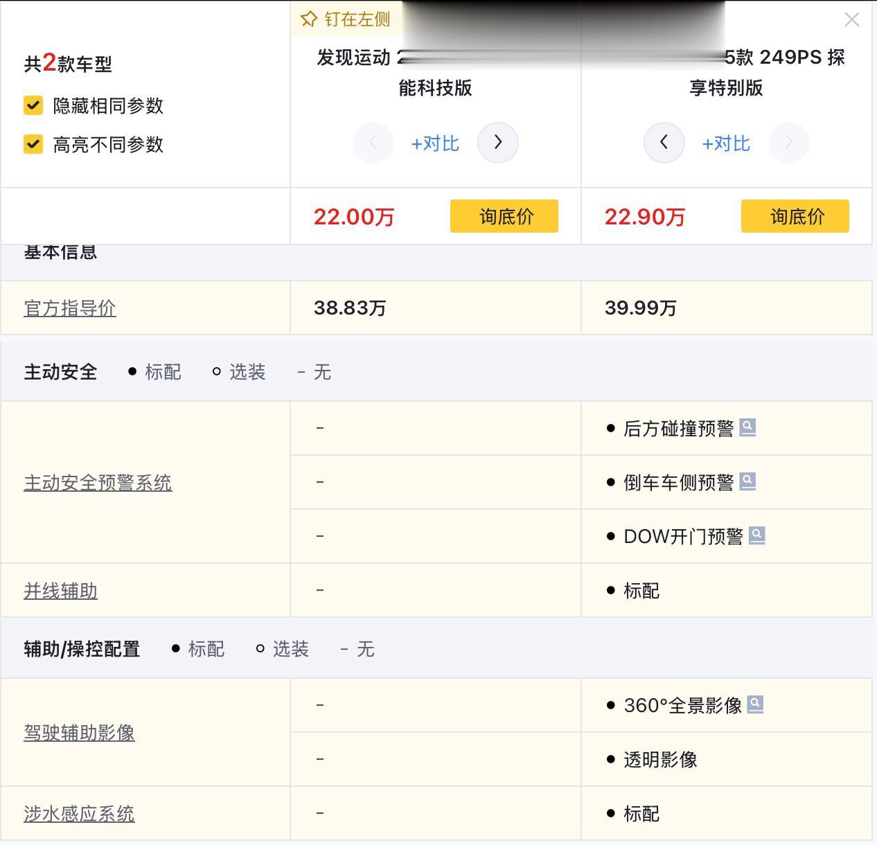Click previous arrow on second car column
This screenshot has width=877, height=845.
point(664,143)
